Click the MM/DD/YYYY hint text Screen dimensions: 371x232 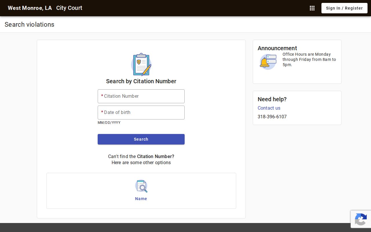click(109, 123)
